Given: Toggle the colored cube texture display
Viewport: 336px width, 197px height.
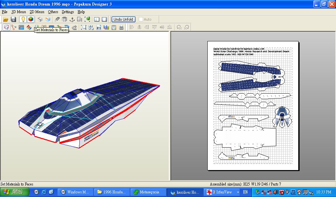Looking at the screenshot, I should click(x=31, y=19).
